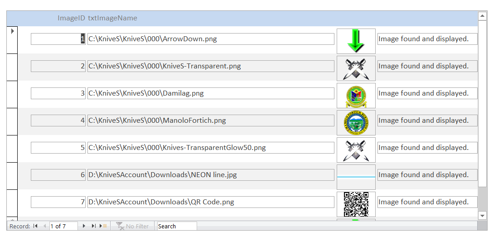503x251 pixels.
Task: Click scrollbar up arrow
Action: 482,16
